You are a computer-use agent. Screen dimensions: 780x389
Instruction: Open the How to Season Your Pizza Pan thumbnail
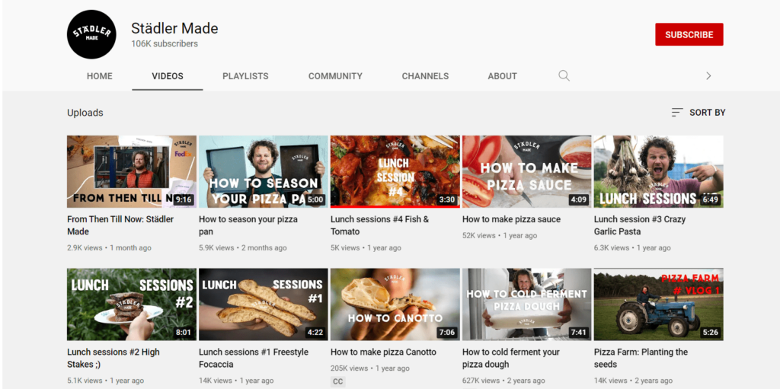point(264,171)
